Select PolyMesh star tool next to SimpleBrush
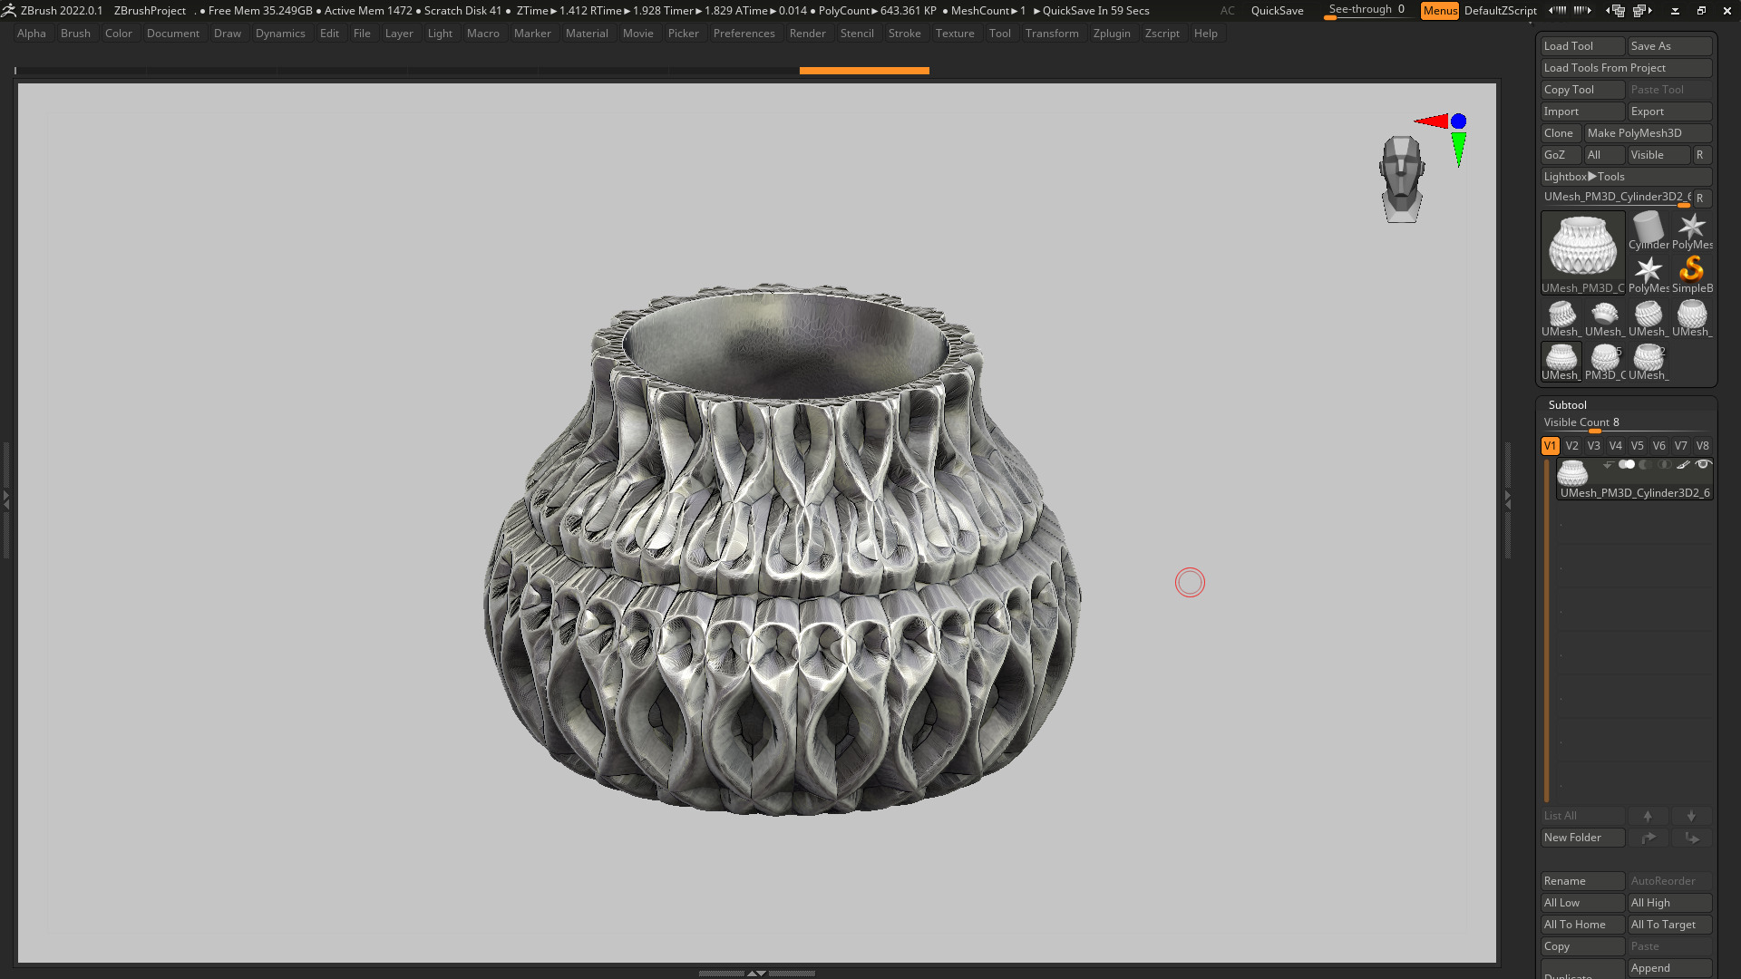This screenshot has height=979, width=1741. (x=1649, y=274)
